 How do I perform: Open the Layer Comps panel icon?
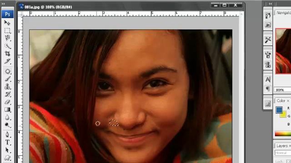pyautogui.click(x=268, y=104)
